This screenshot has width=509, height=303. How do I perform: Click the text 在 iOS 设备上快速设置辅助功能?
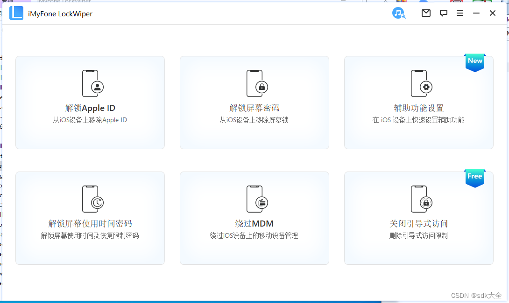point(418,120)
